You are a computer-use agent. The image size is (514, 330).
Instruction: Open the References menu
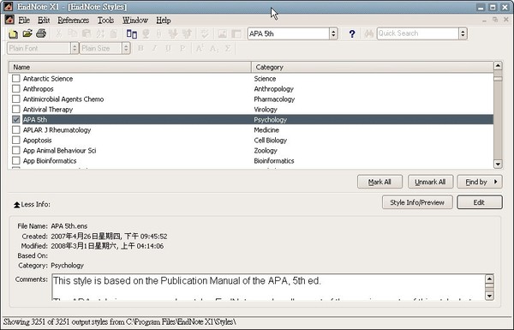(74, 21)
